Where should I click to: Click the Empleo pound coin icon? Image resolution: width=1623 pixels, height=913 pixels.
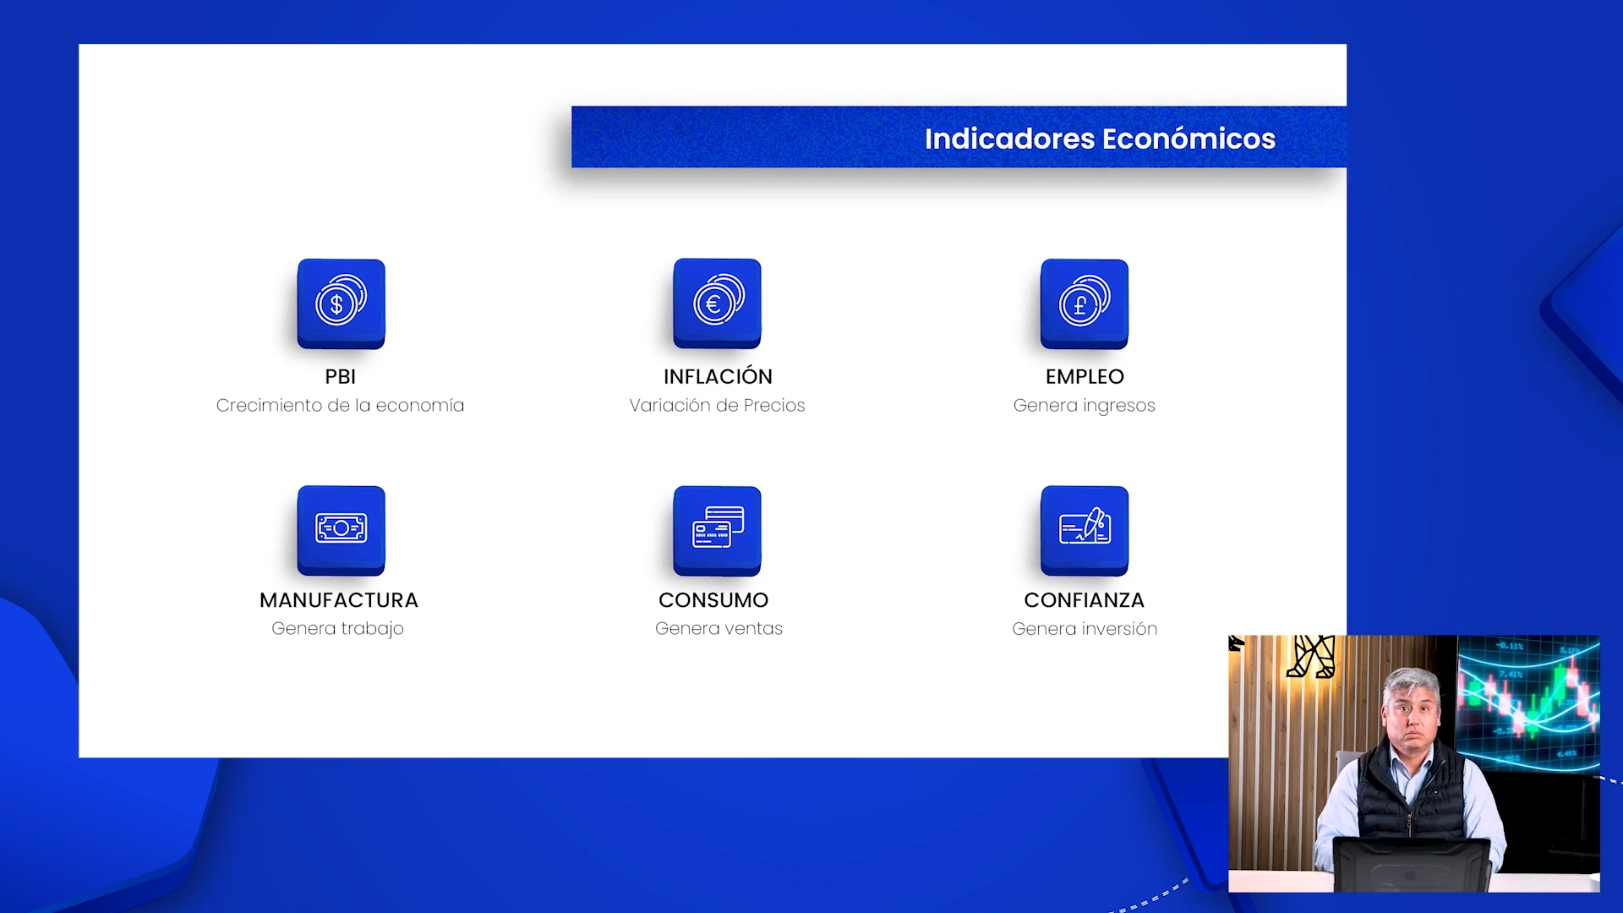1084,303
